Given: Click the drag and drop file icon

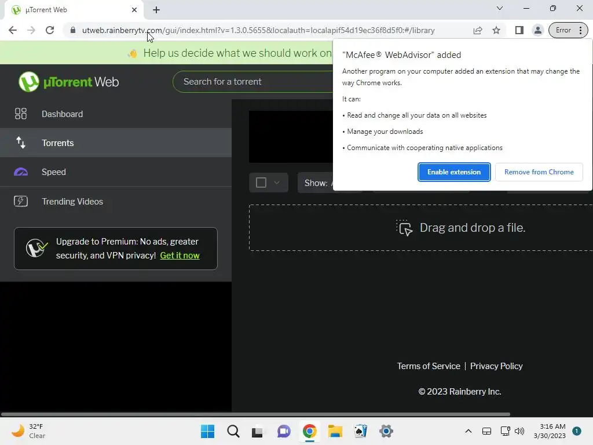Looking at the screenshot, I should pyautogui.click(x=404, y=228).
